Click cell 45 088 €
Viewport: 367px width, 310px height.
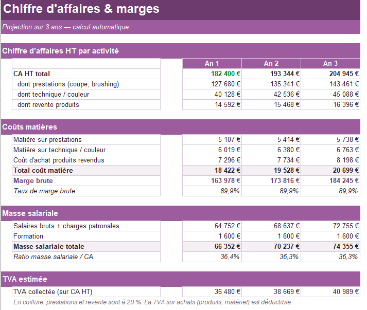[330, 94]
